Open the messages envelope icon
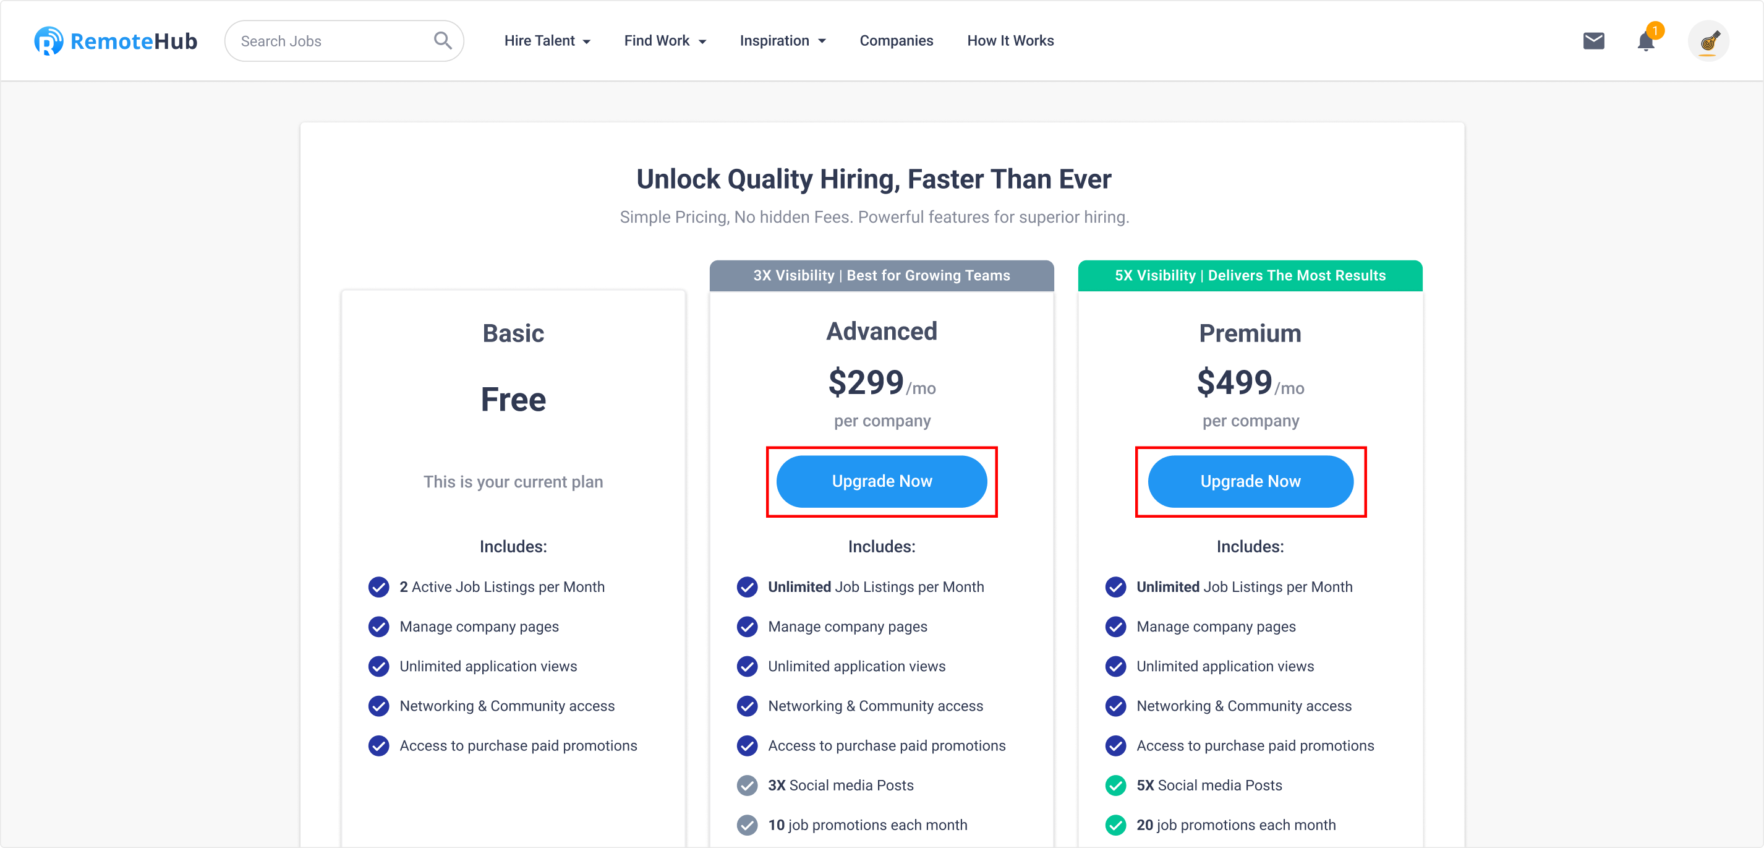Image resolution: width=1764 pixels, height=848 pixels. coord(1593,41)
